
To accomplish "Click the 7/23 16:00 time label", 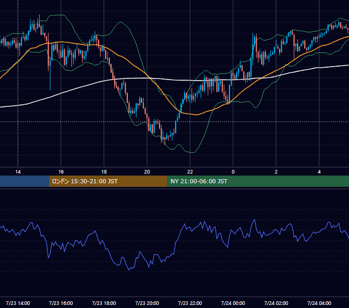I will tap(61, 303).
